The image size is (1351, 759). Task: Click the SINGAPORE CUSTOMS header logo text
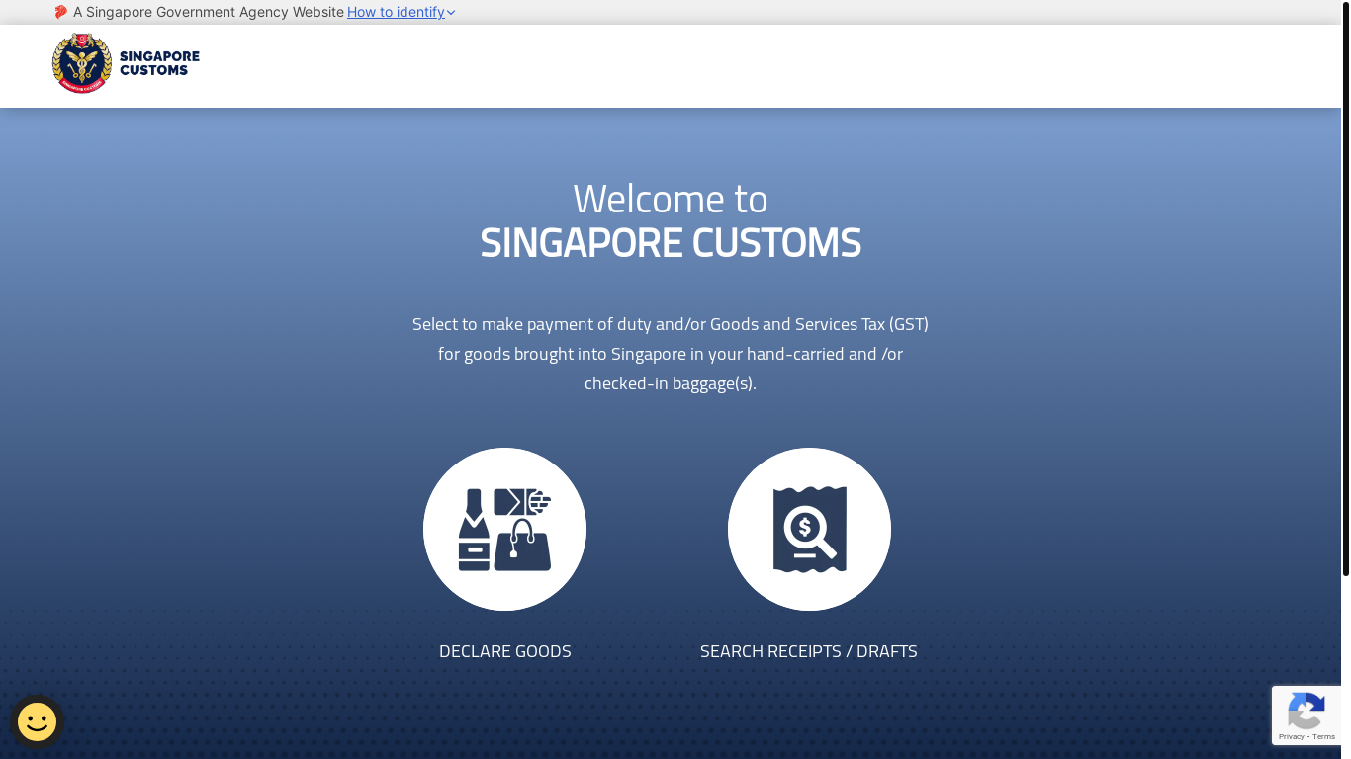click(159, 63)
